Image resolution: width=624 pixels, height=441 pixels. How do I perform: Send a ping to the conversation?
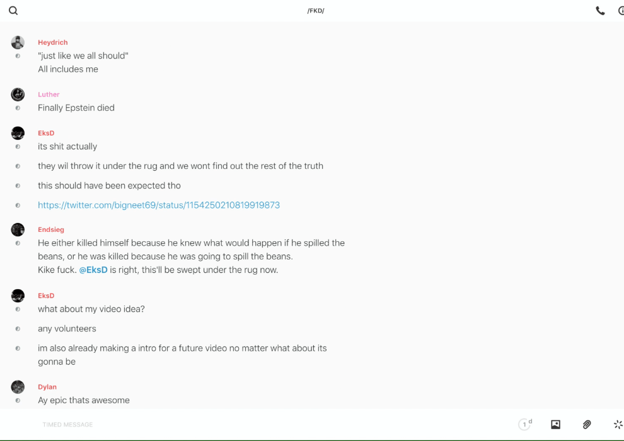(x=618, y=425)
